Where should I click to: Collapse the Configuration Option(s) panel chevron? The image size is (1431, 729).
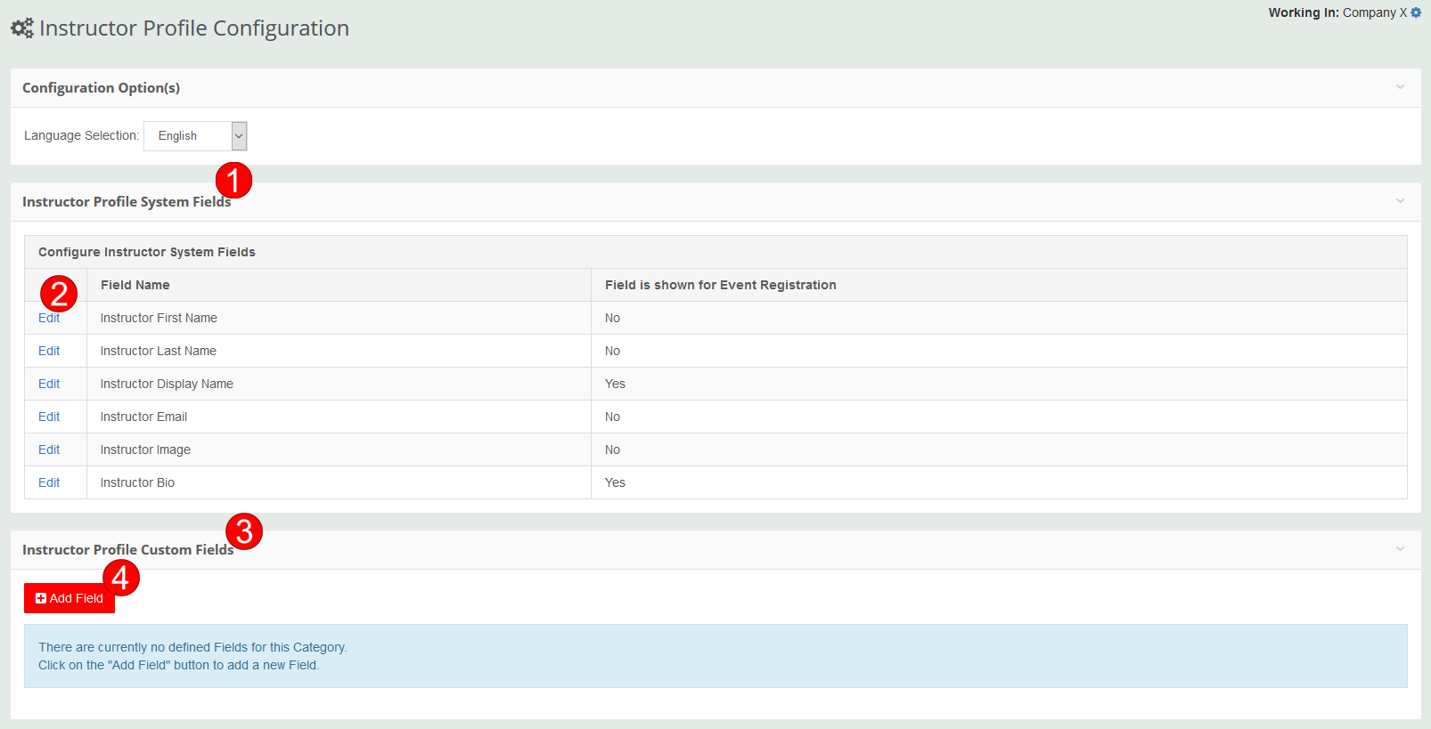[x=1400, y=87]
